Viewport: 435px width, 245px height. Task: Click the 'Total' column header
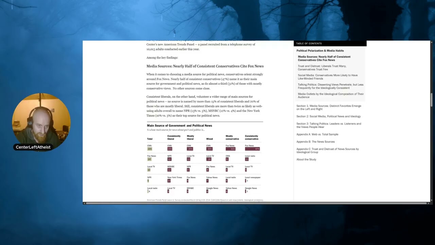[x=150, y=139]
